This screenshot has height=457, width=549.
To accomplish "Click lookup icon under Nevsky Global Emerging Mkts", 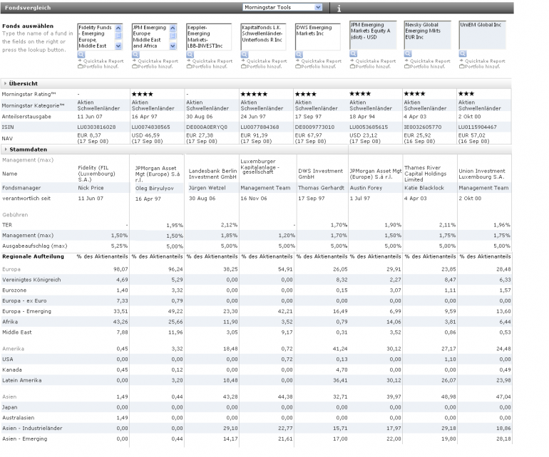I will coord(408,54).
